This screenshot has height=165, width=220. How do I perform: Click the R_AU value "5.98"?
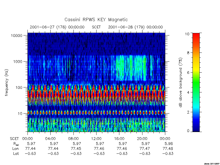pos(169,144)
